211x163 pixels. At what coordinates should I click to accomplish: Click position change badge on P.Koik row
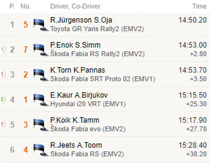pos(2,124)
